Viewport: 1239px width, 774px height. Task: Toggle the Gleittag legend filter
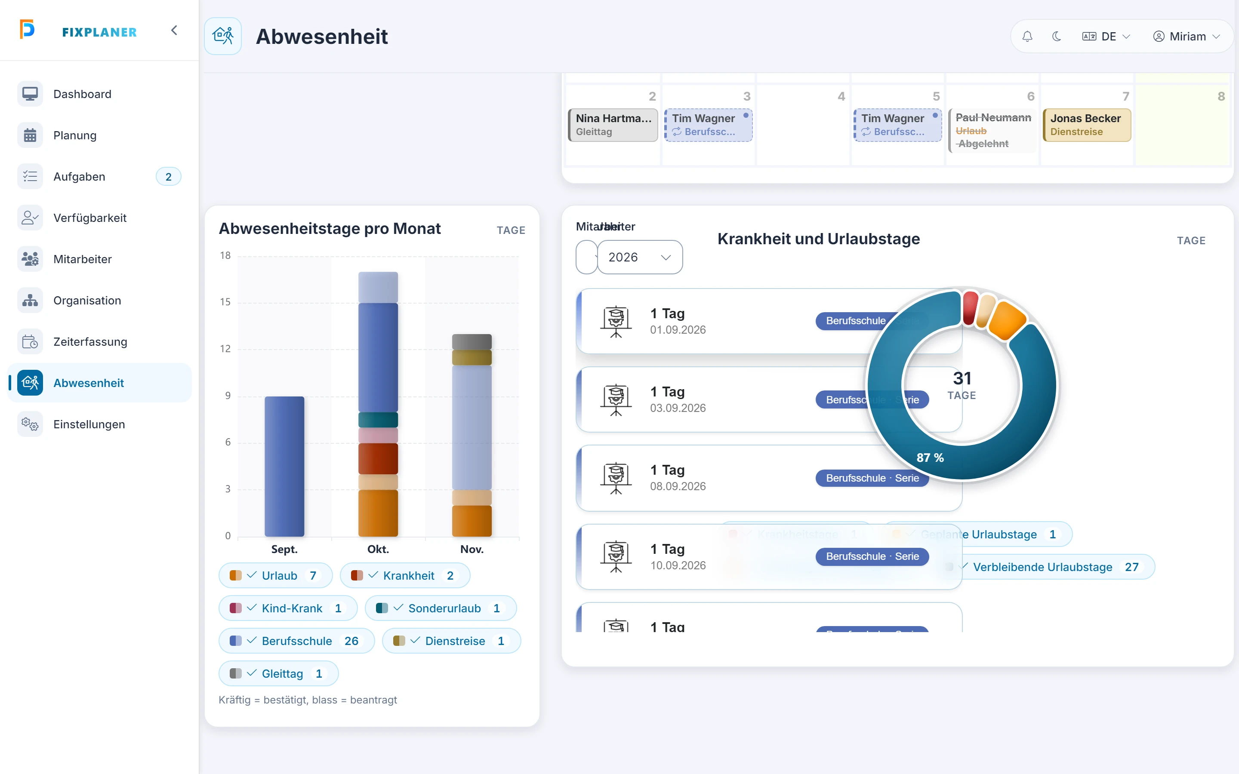click(x=278, y=674)
